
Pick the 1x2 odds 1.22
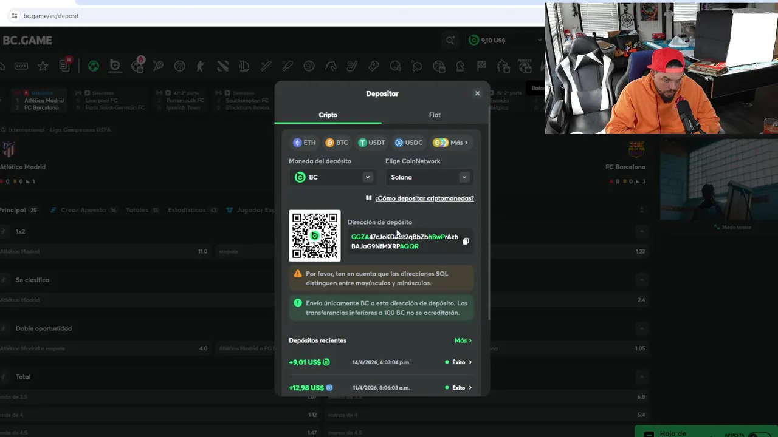click(x=640, y=251)
